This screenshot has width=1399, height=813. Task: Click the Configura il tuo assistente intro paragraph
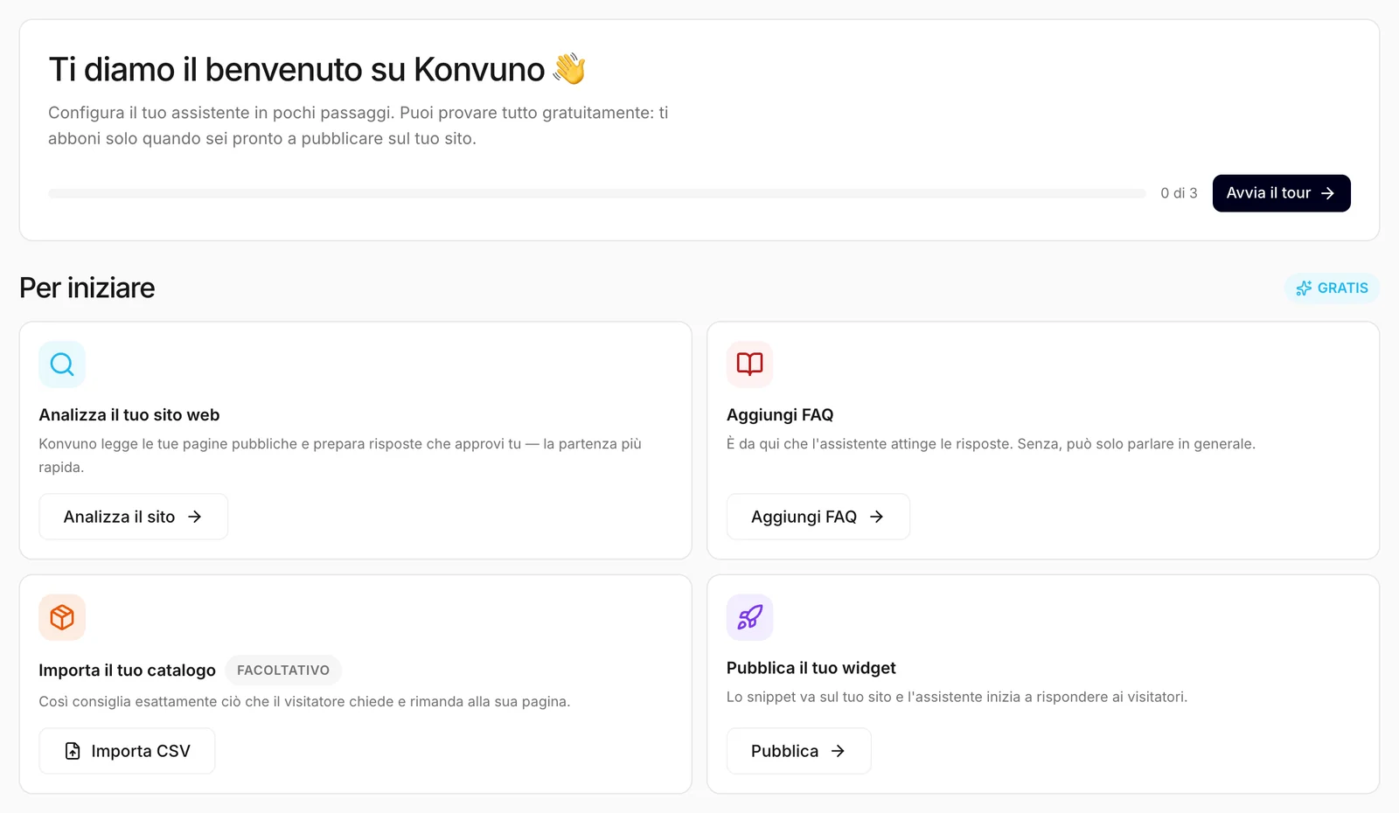(x=358, y=126)
